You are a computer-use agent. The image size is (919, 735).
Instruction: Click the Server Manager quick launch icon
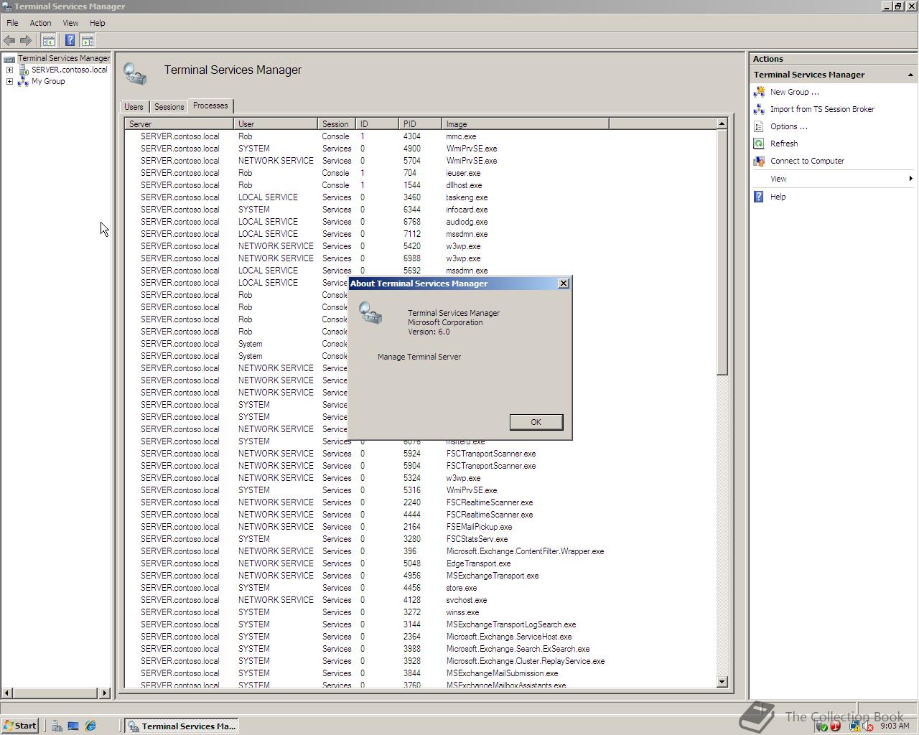click(57, 726)
